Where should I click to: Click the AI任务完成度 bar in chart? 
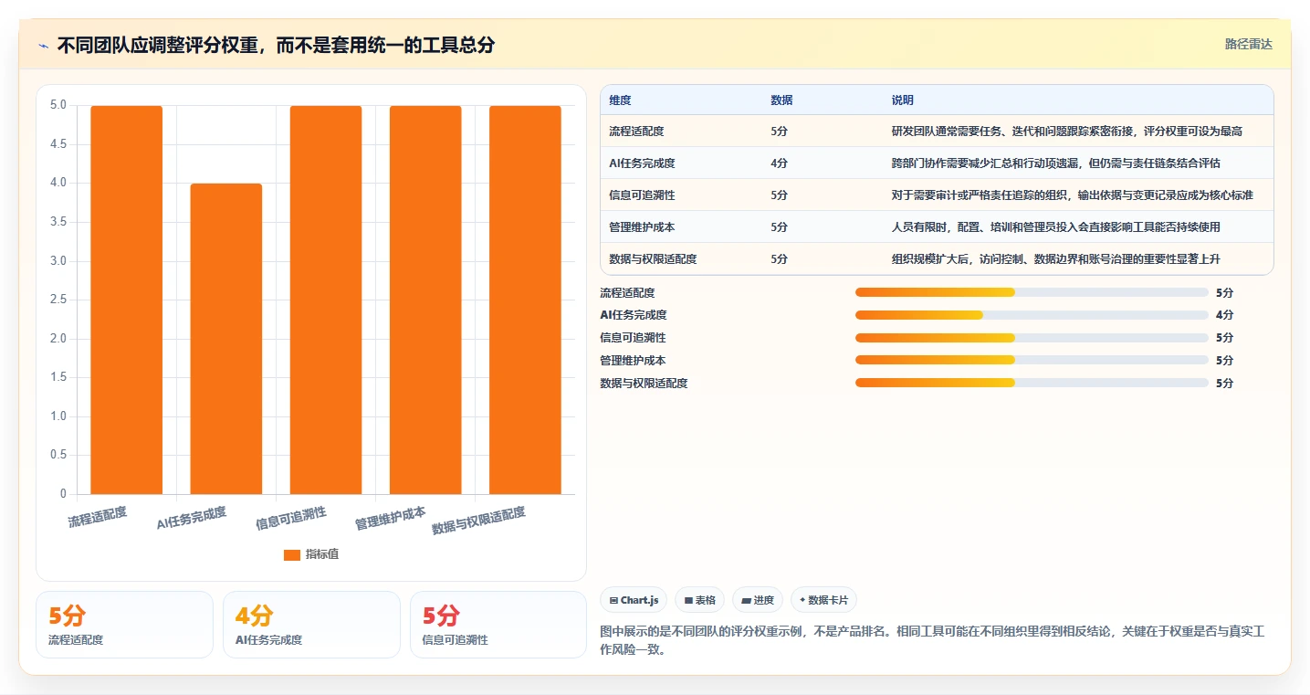coord(226,339)
